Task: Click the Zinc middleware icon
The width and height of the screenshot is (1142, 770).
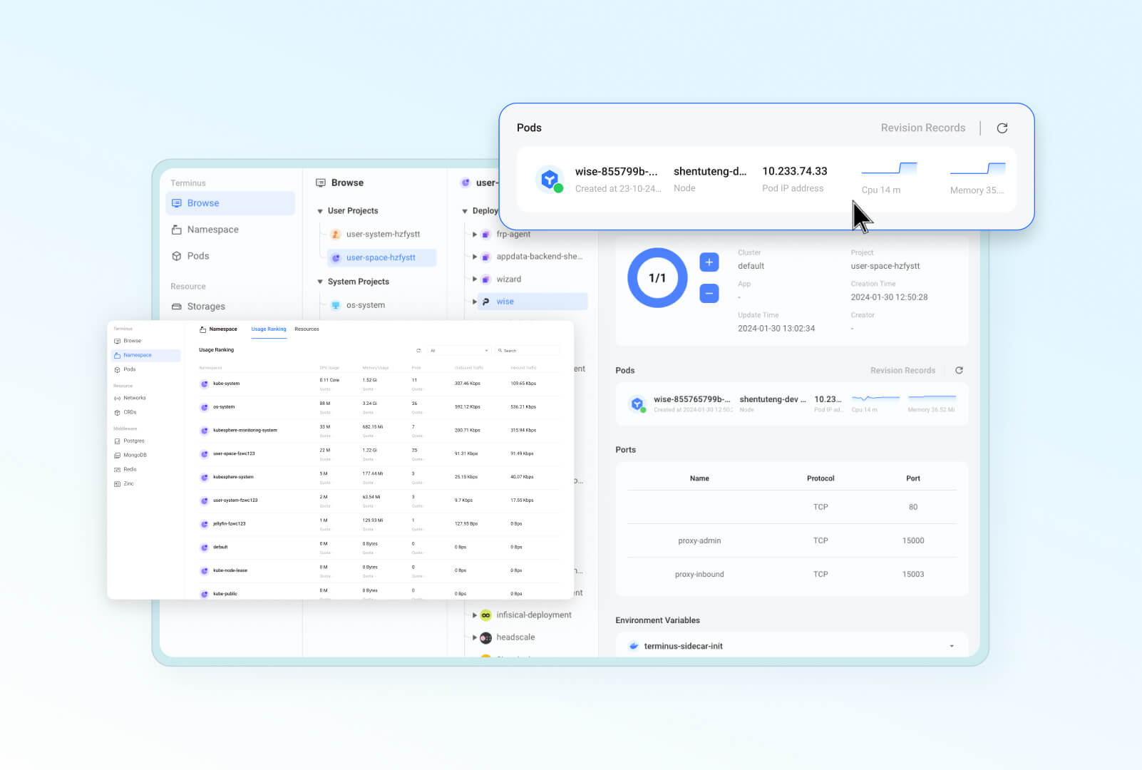Action: 118,483
